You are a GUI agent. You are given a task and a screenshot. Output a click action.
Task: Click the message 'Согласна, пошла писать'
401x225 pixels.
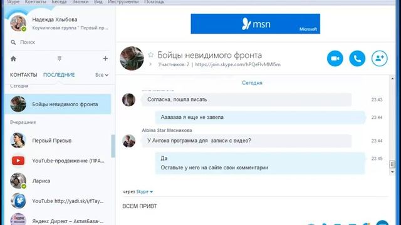point(246,99)
